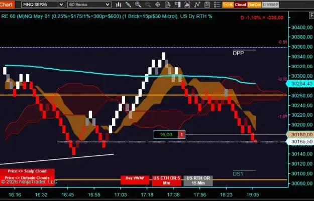Click the zoom out magnifier icon
The height and width of the screenshot is (201, 314).
tap(148, 5)
